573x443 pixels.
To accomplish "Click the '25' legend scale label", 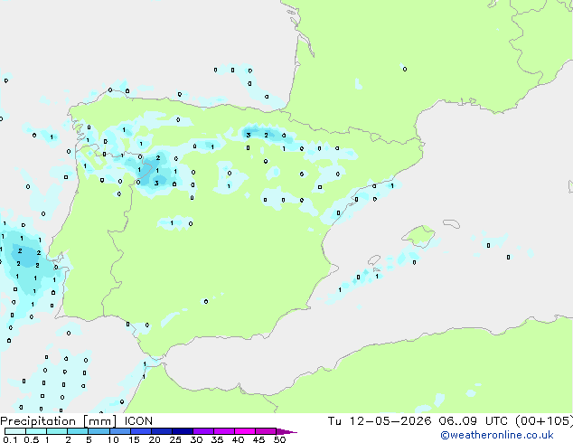I will click(x=175, y=439).
